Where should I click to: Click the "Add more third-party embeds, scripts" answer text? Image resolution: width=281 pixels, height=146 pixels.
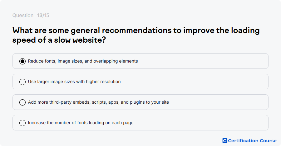(x=98, y=102)
